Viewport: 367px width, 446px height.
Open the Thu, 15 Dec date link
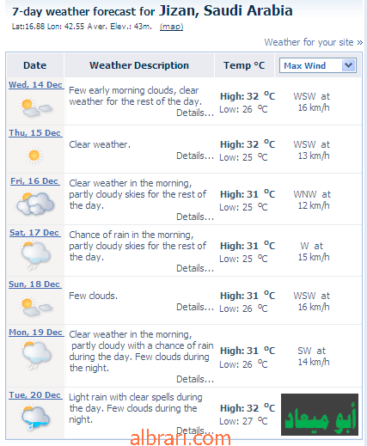point(35,133)
